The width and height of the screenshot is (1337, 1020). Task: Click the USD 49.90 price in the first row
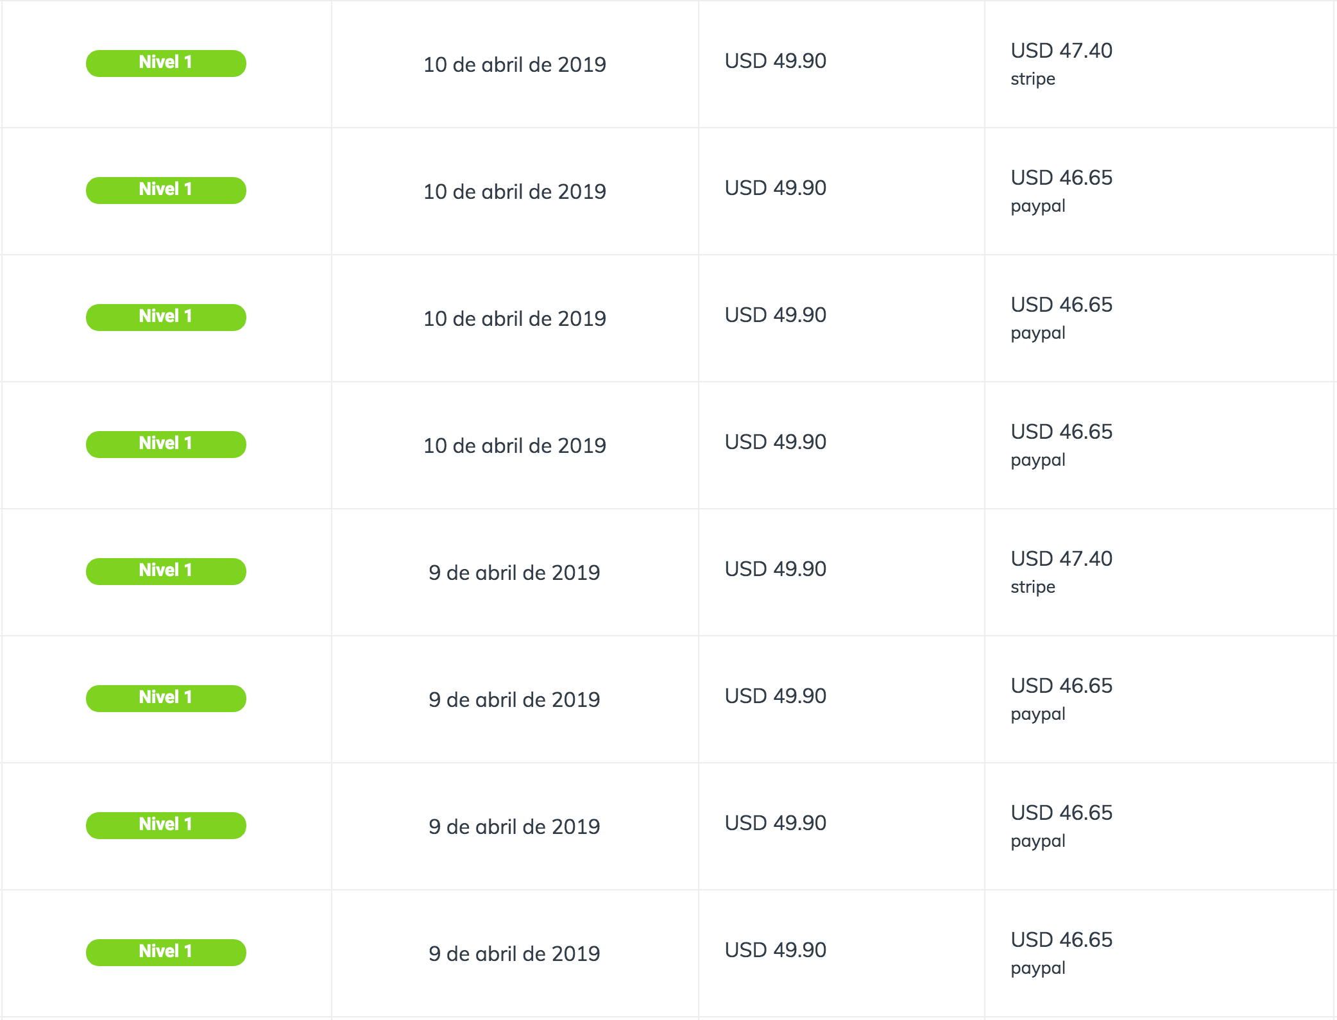775,61
